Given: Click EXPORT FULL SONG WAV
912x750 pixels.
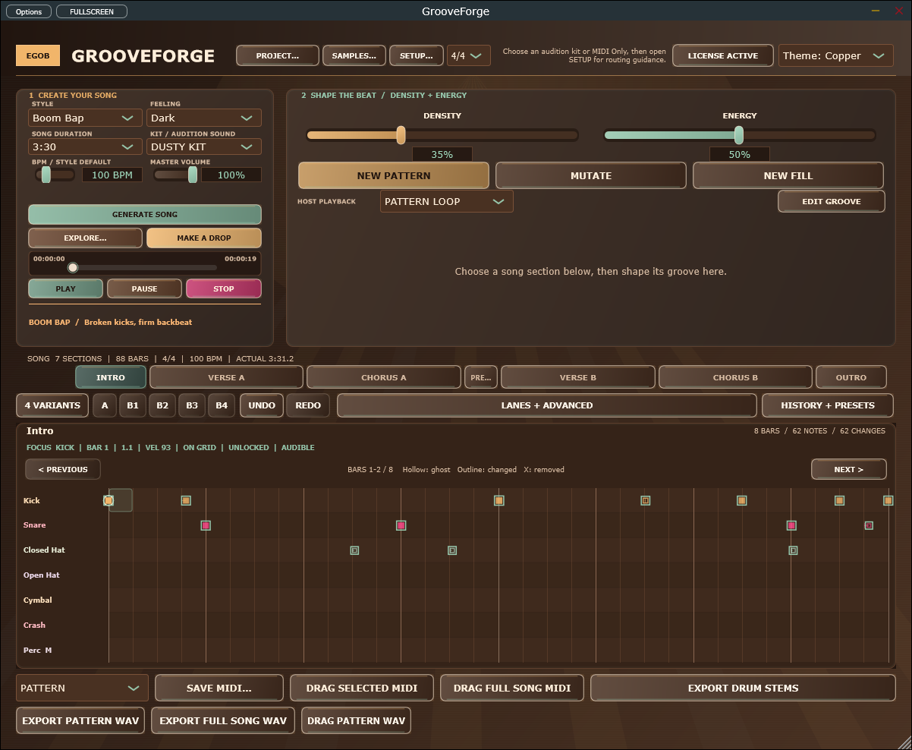Looking at the screenshot, I should tap(223, 720).
